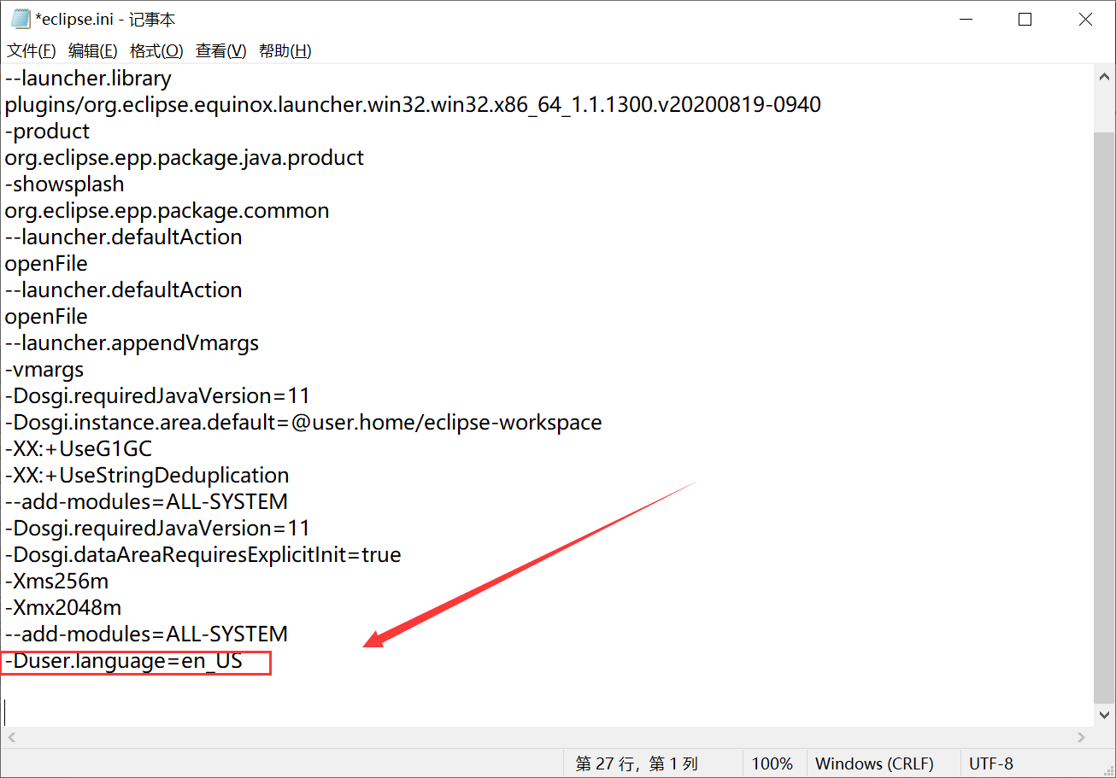Viewport: 1116px width, 778px height.
Task: Click the cursor position "第 27 行, 第 1 列" in the status bar
Action: tap(637, 763)
